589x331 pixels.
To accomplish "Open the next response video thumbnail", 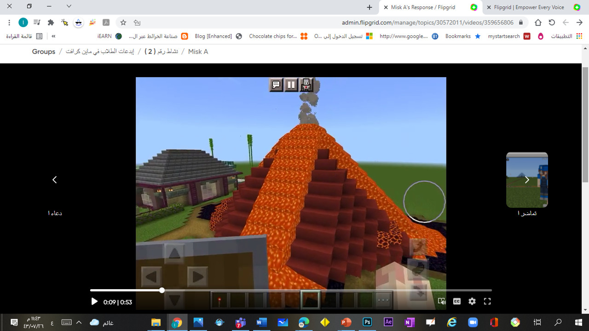I will point(527,180).
